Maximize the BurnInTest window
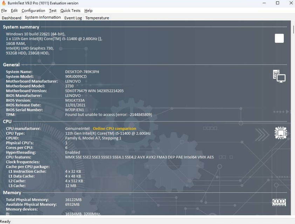The image size is (295, 224). (277, 3)
